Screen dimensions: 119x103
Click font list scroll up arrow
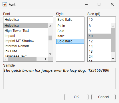point(50,26)
